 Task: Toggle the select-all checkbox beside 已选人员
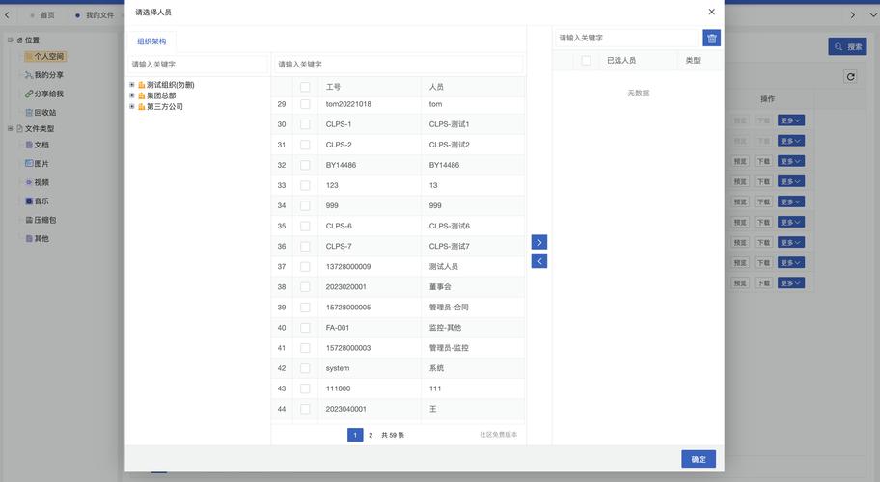coord(586,60)
